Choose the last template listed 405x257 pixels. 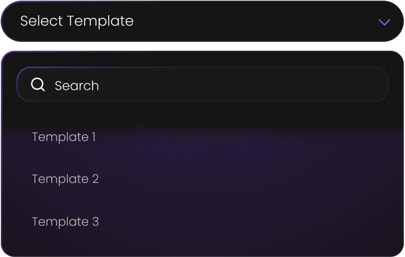click(x=65, y=222)
